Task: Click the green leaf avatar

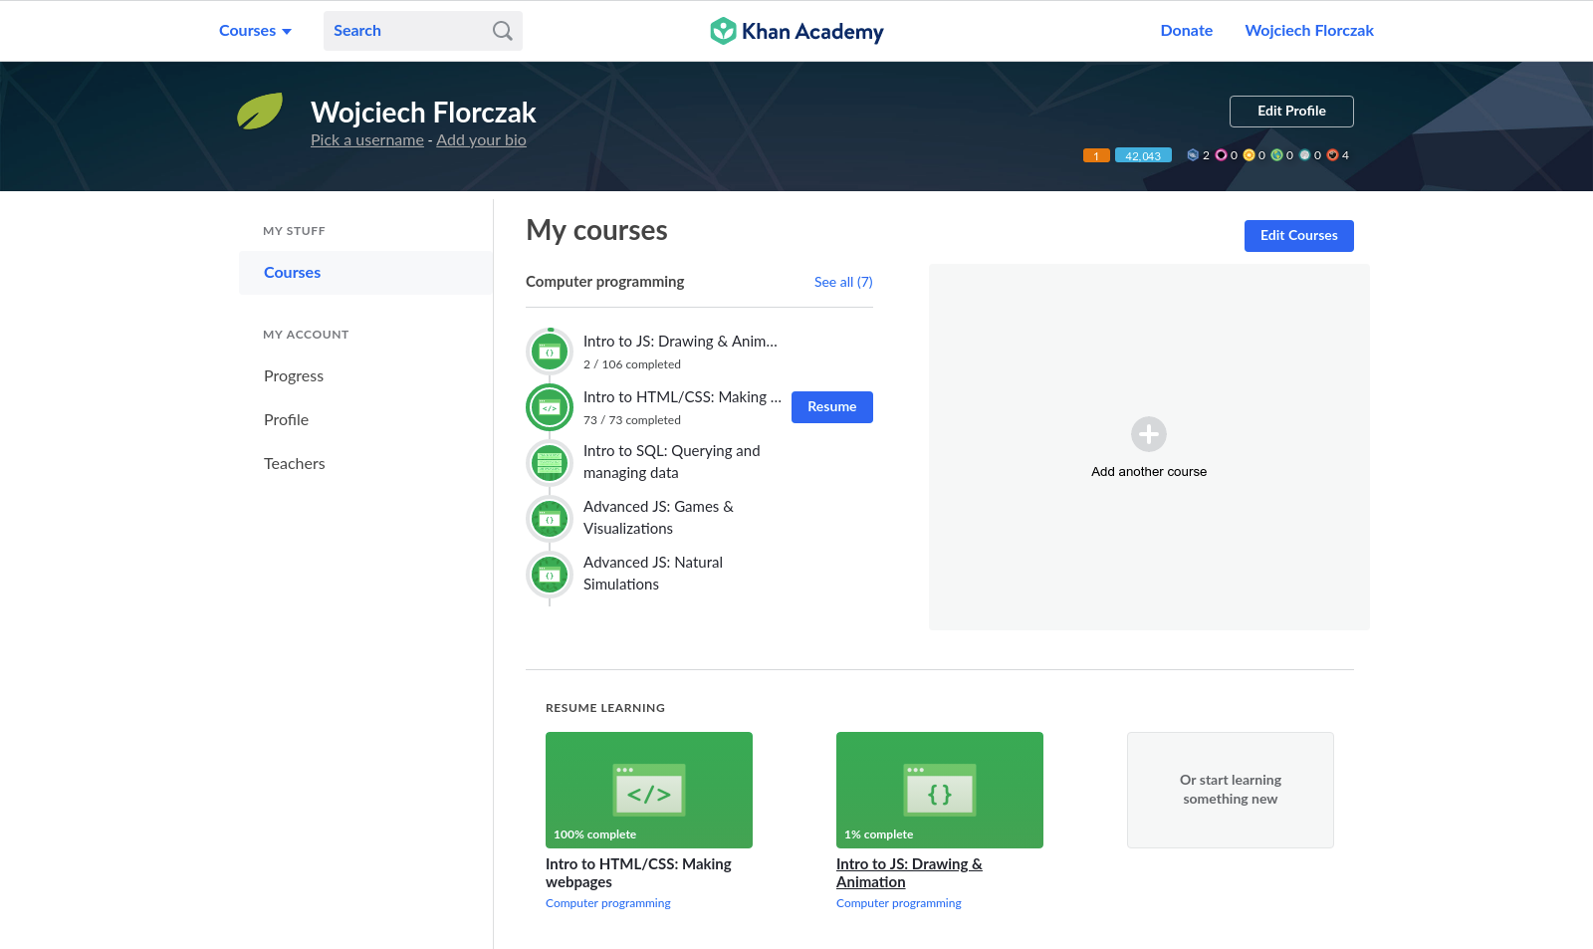Action: (x=260, y=112)
